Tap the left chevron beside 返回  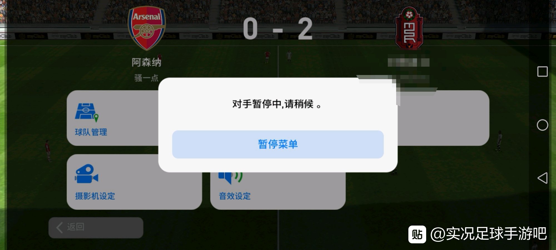click(x=59, y=227)
